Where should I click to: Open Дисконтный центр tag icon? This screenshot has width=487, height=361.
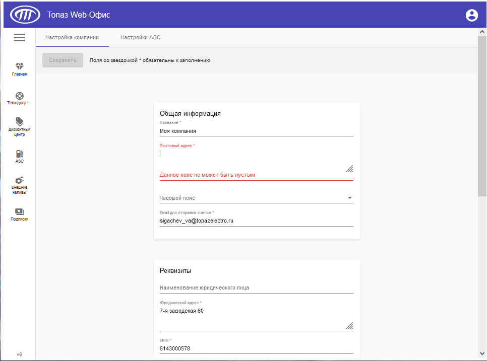pos(19,121)
